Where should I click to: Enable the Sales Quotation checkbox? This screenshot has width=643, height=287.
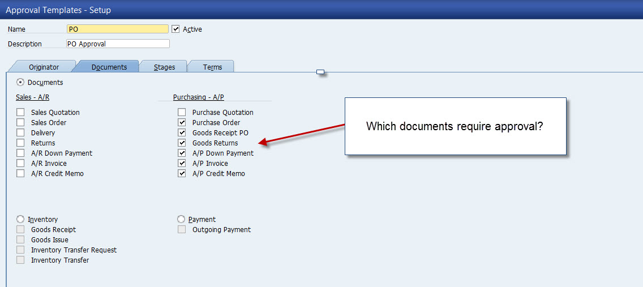(x=21, y=112)
